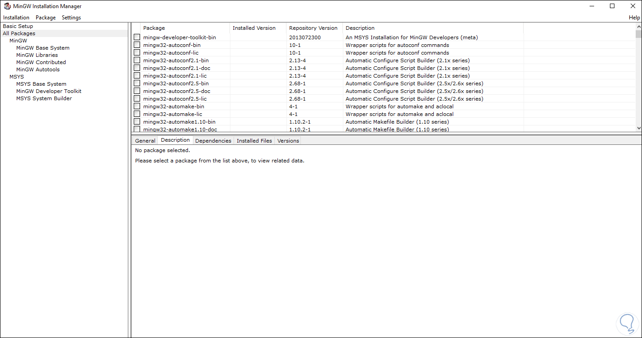Select Basic Setup in the sidebar

point(18,26)
